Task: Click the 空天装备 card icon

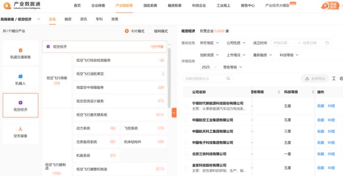Action: click(x=21, y=129)
